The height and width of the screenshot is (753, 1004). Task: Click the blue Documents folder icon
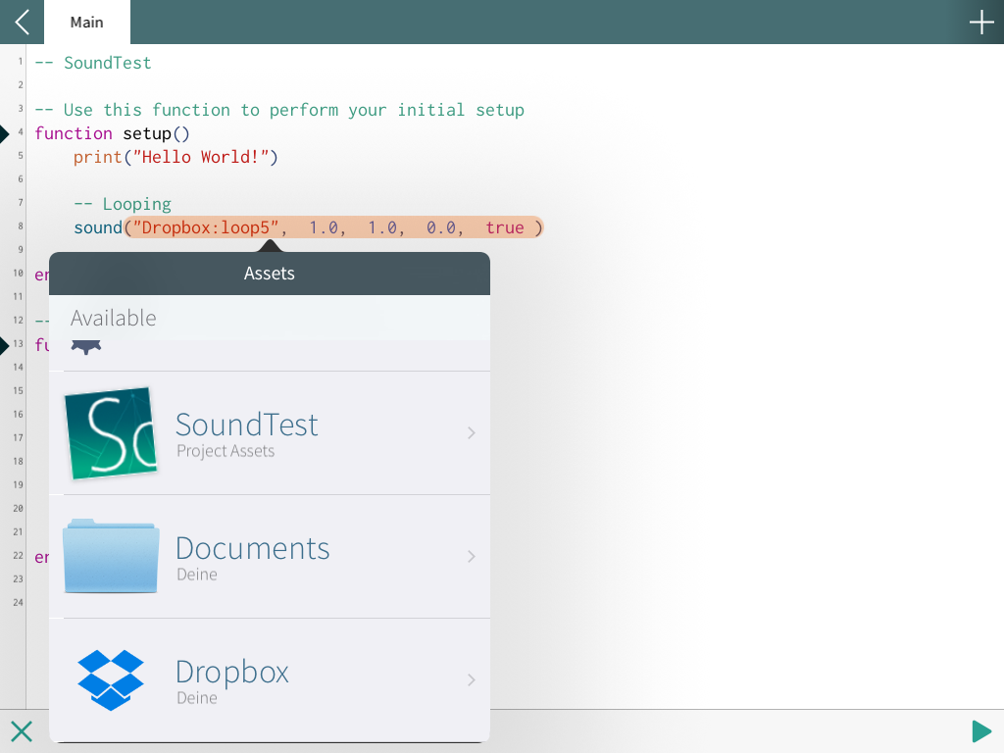[x=111, y=556]
